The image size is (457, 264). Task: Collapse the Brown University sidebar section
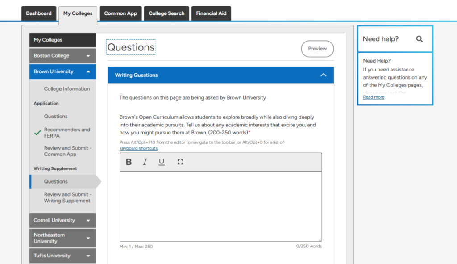[88, 71]
